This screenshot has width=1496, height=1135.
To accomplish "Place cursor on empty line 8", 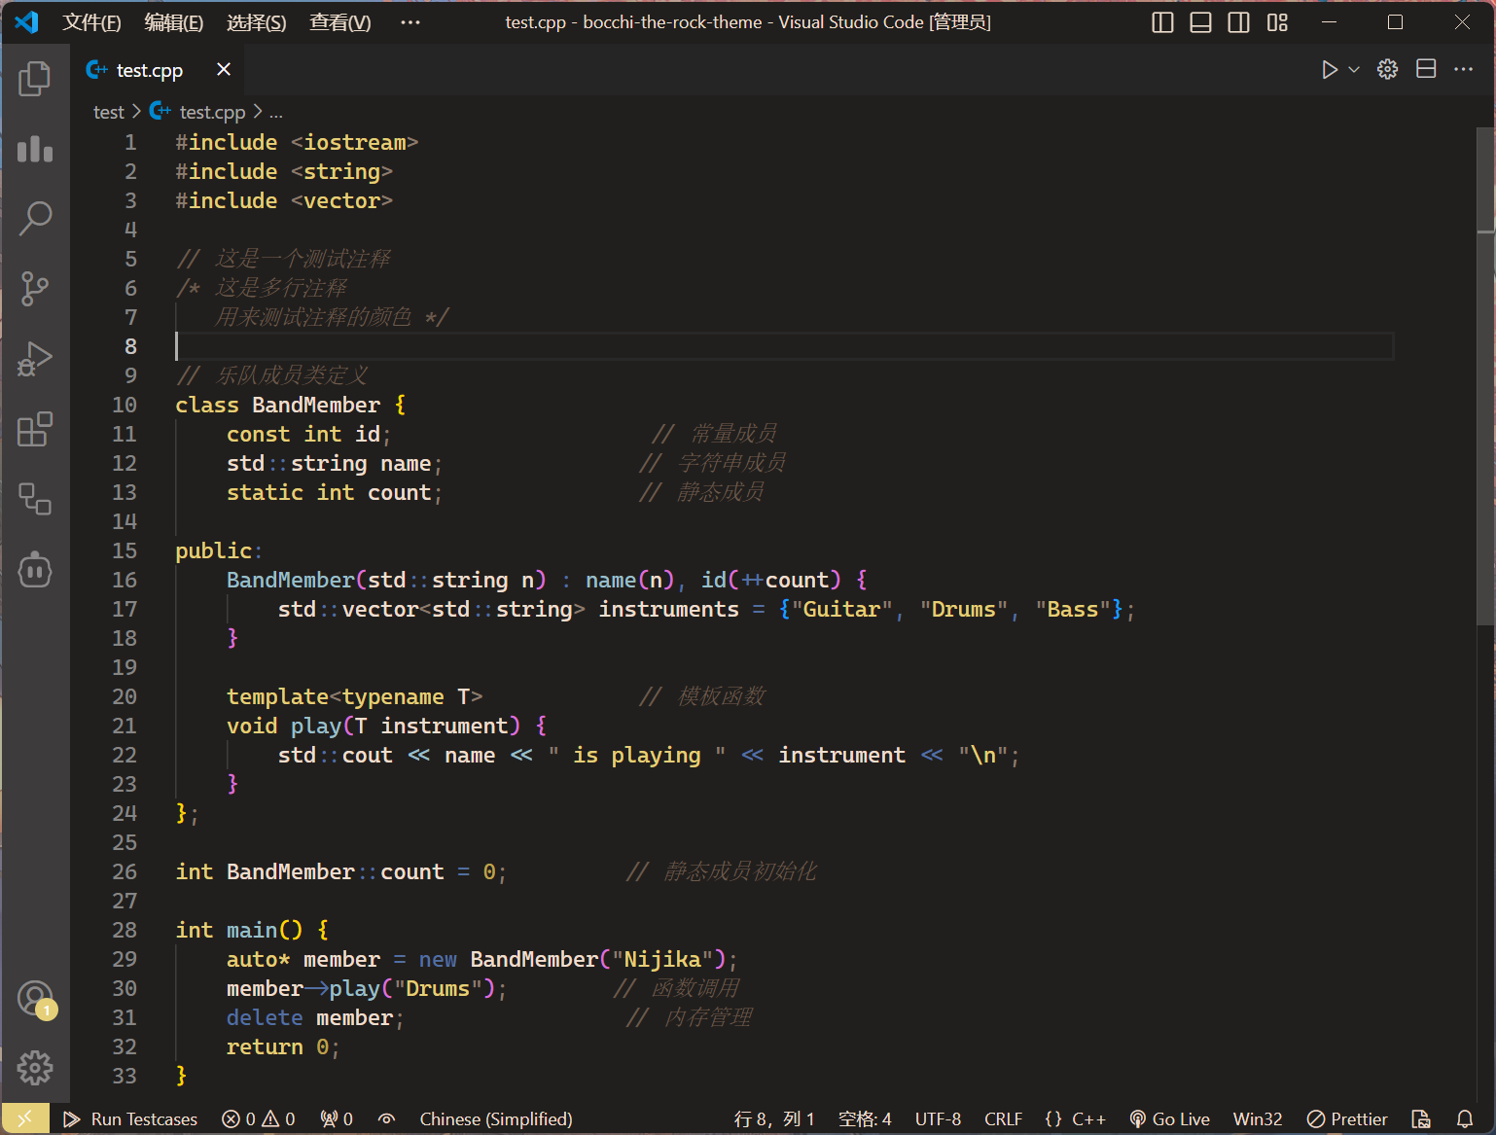I will (x=784, y=346).
